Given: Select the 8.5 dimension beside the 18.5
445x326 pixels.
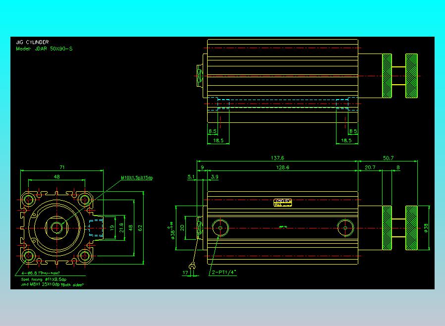Looking at the screenshot, I should [x=213, y=131].
